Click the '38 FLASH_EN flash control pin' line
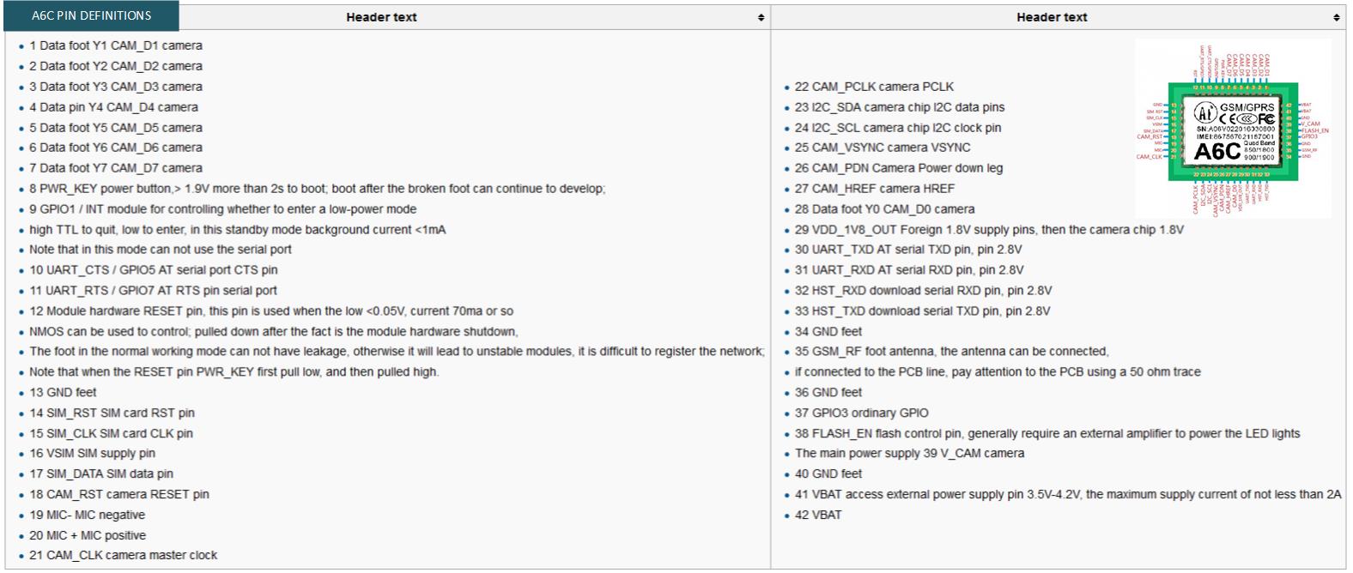The image size is (1353, 573). click(x=1047, y=434)
